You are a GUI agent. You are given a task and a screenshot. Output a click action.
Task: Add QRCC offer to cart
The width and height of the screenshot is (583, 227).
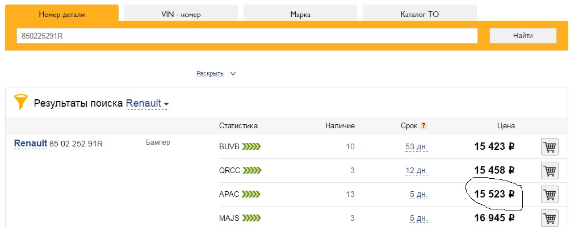[550, 170]
